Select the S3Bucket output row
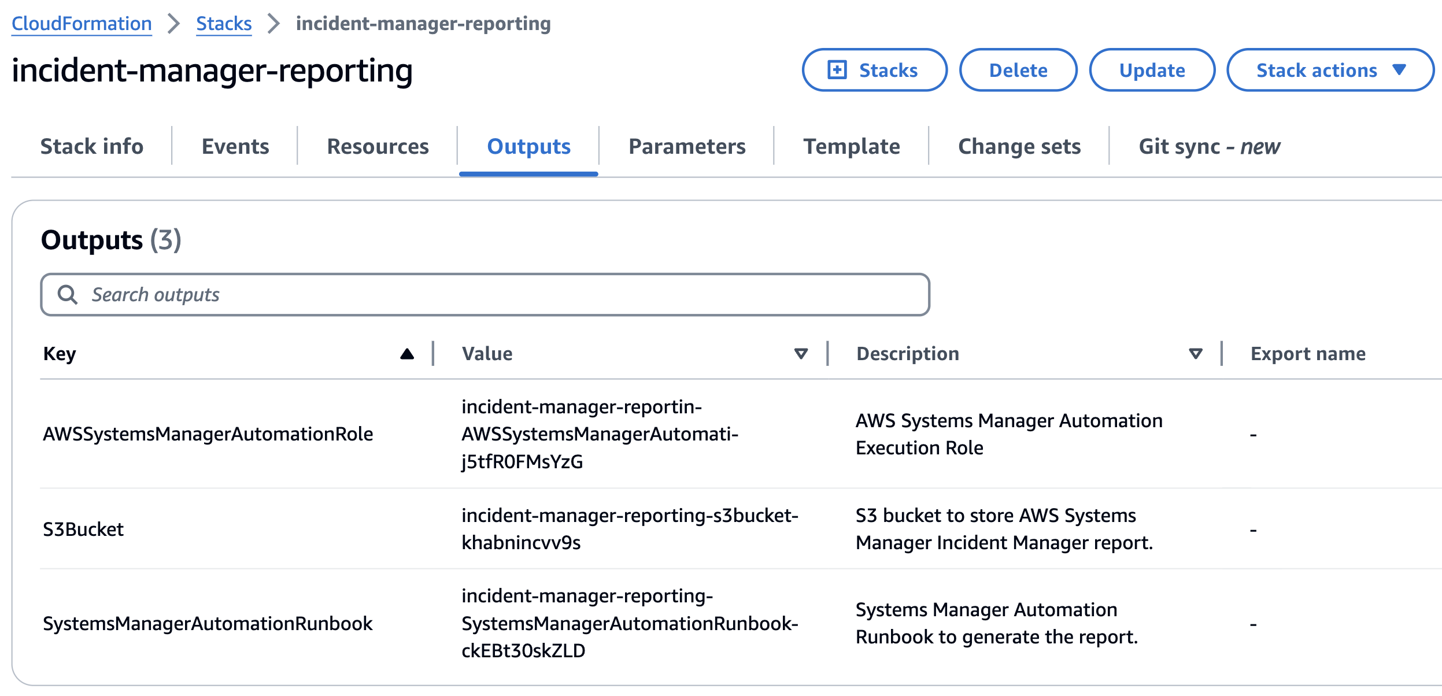 (x=84, y=529)
